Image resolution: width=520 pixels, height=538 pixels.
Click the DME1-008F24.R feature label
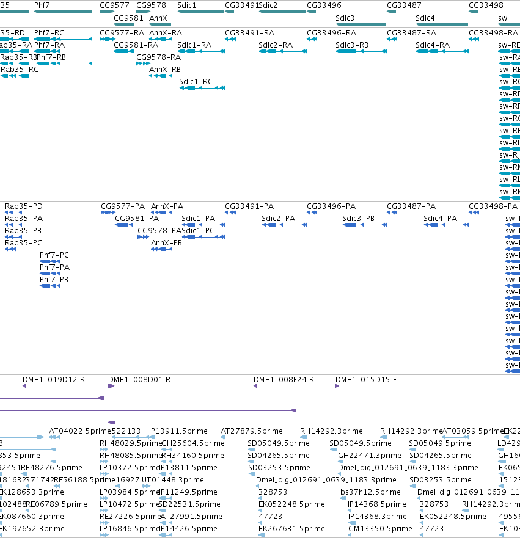284,380
